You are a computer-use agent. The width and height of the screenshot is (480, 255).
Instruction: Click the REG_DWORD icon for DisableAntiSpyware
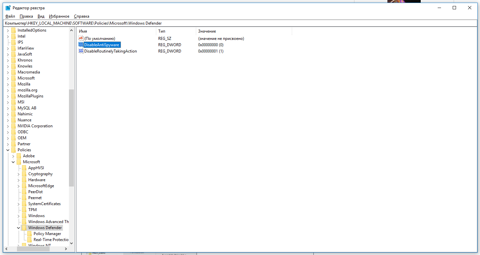81,45
